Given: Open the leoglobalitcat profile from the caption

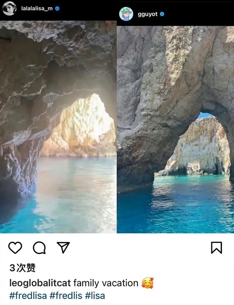Looking at the screenshot, I should (x=40, y=283).
